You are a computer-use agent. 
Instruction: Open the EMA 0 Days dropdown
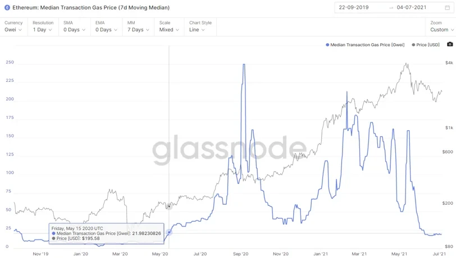click(x=106, y=30)
